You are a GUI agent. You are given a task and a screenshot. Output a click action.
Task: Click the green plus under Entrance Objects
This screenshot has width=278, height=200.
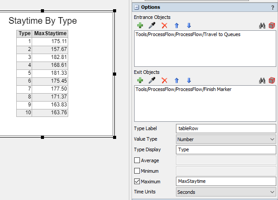(140, 25)
